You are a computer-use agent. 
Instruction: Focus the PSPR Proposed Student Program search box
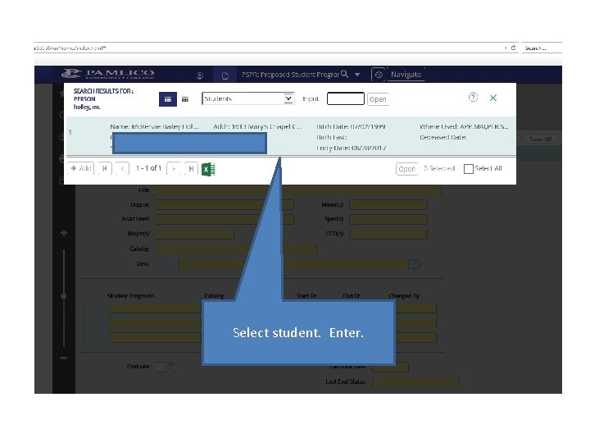pyautogui.click(x=290, y=75)
